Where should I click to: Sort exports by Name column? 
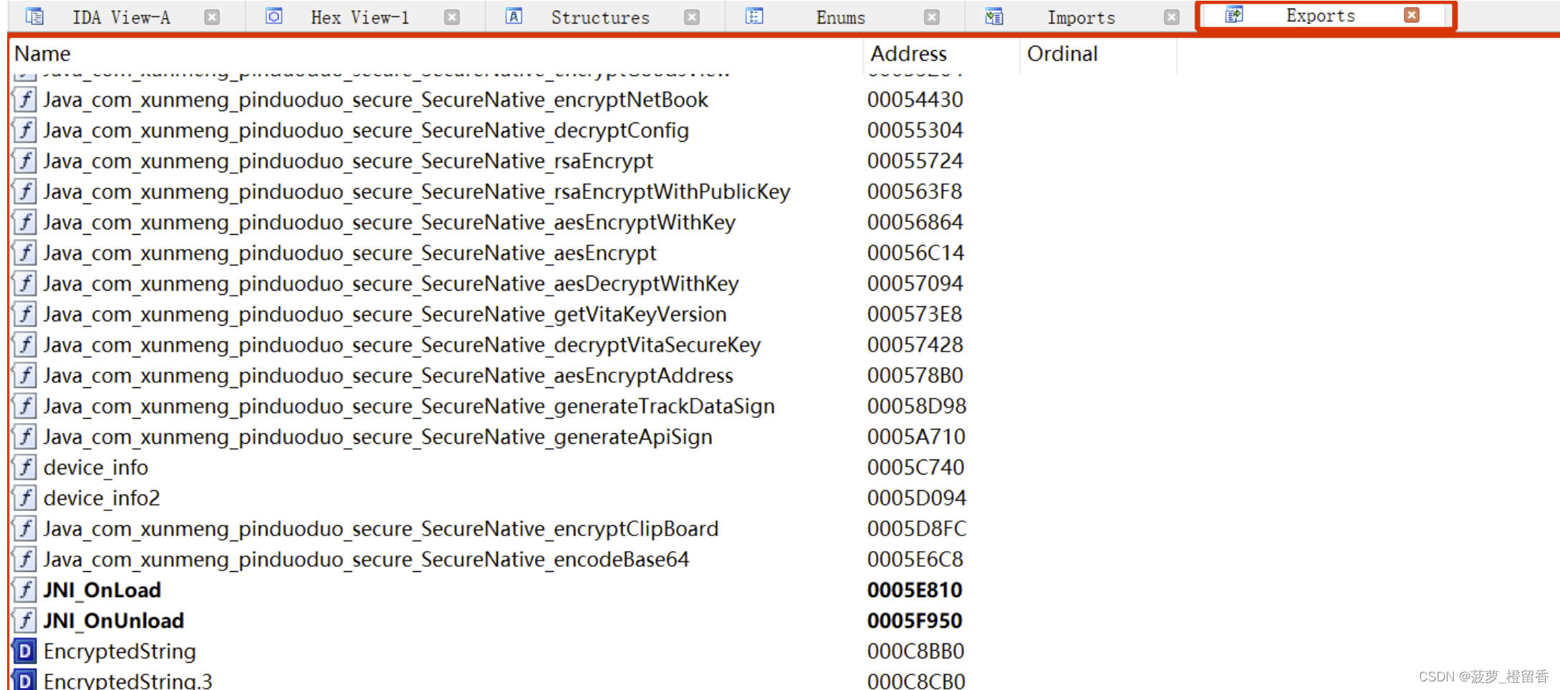436,54
